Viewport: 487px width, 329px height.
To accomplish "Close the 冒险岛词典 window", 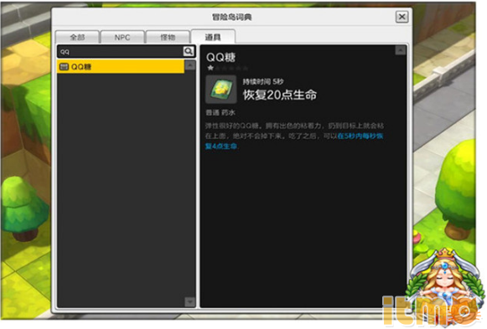I will coord(402,17).
